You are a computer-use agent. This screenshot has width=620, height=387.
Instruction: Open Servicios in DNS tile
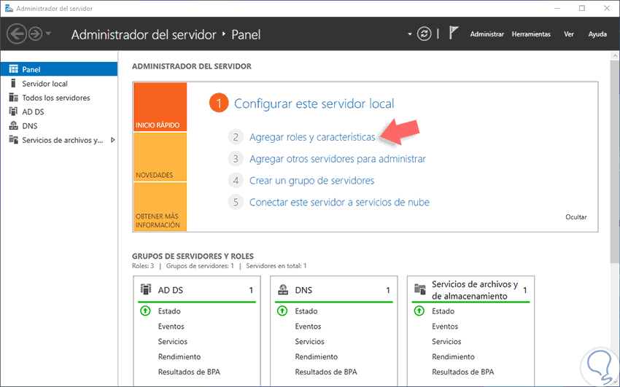[x=309, y=341]
